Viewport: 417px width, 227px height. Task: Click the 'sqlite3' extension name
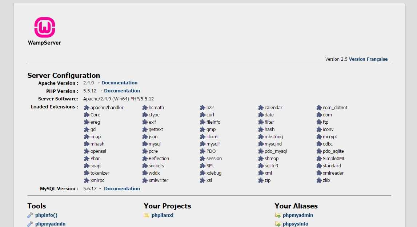pos(271,166)
